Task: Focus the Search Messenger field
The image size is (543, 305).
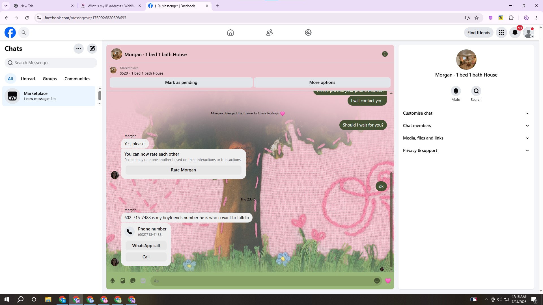Action: pyautogui.click(x=51, y=63)
